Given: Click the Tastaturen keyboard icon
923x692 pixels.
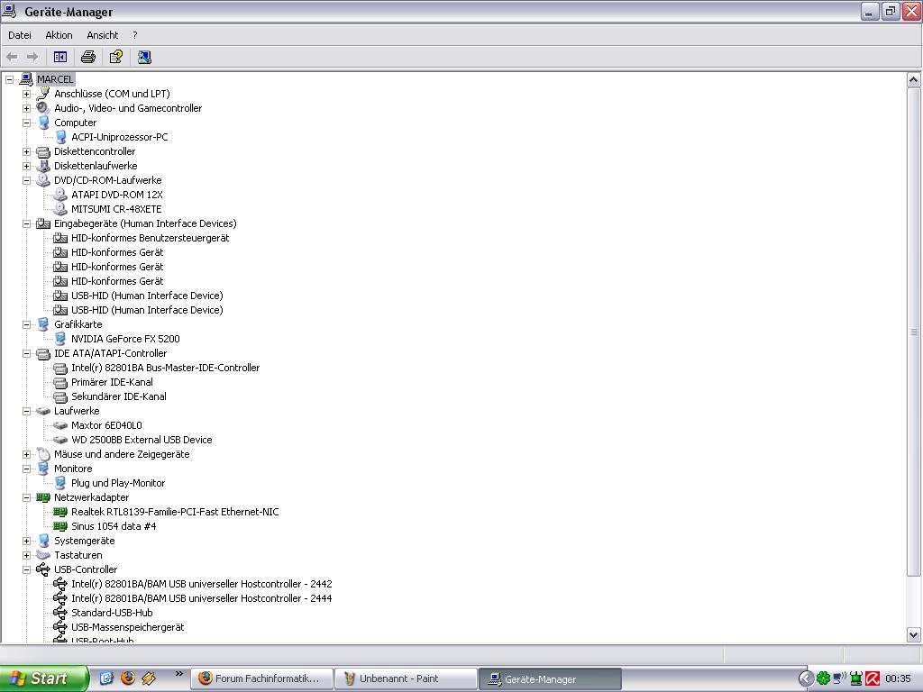Looking at the screenshot, I should click(x=43, y=555).
